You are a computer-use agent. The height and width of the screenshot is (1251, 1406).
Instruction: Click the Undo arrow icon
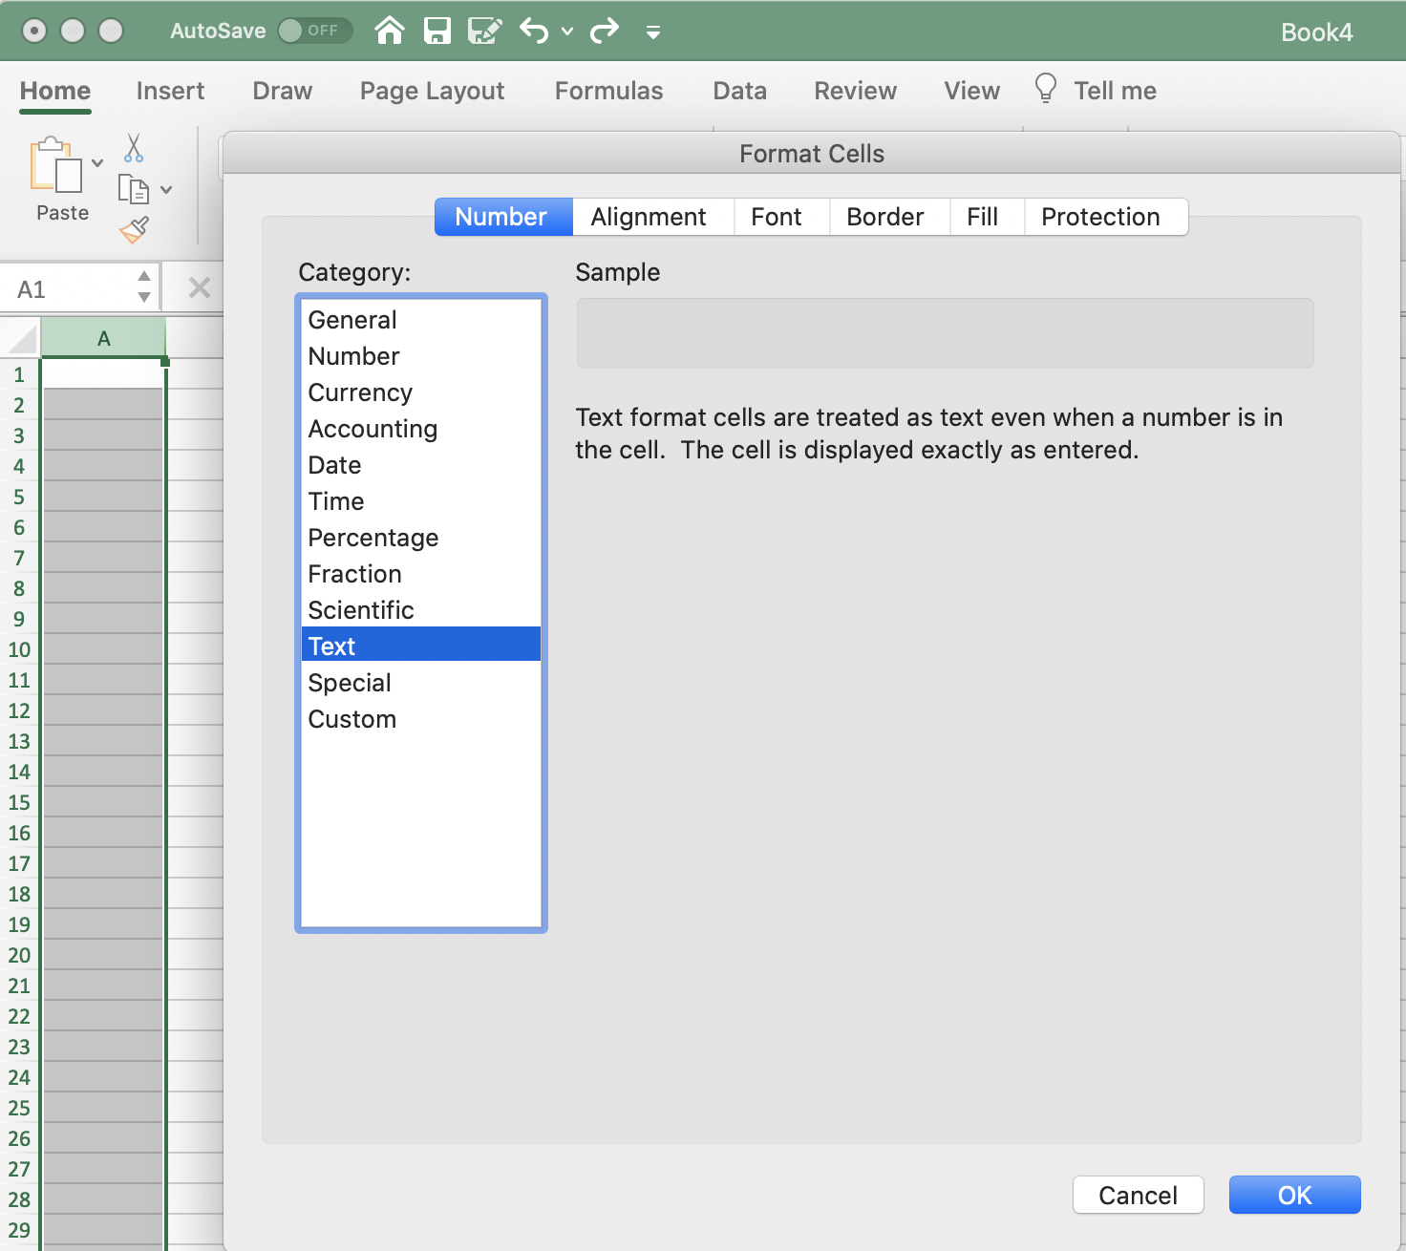[533, 32]
